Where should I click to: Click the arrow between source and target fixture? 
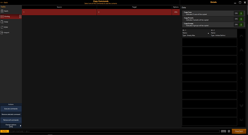[208, 33]
